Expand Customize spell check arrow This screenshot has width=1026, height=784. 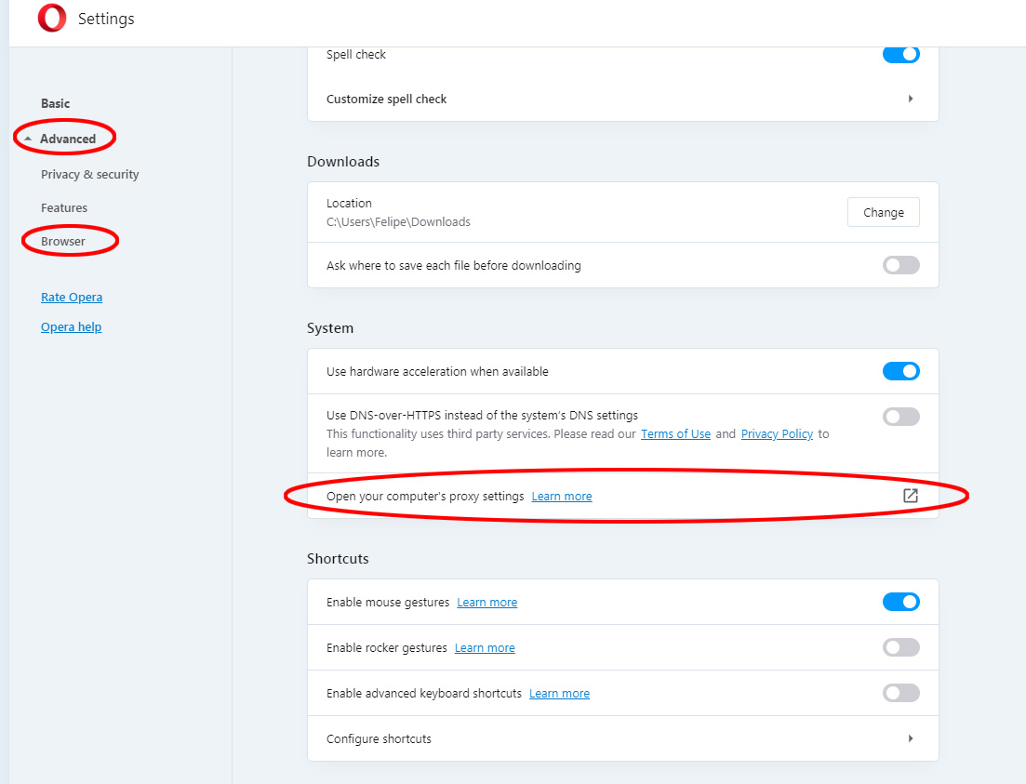[x=910, y=99]
